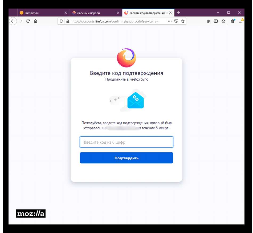The width and height of the screenshot is (253, 233).
Task: Open tracking protection shield in address bar
Action: point(61,21)
